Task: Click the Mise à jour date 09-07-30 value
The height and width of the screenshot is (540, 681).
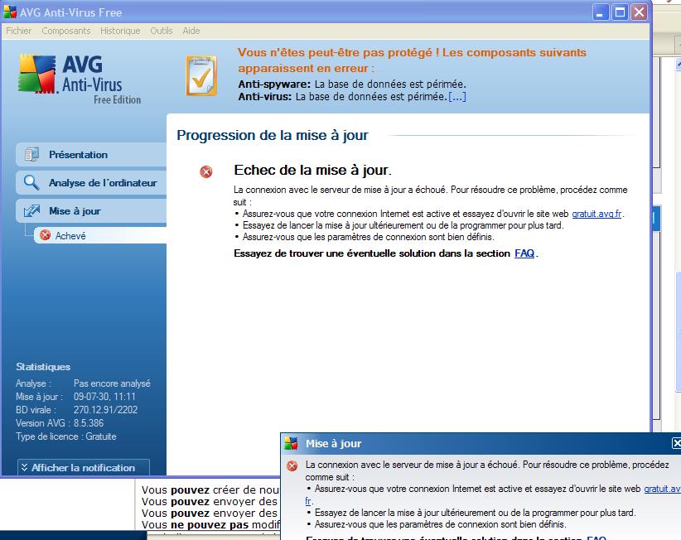Action: 104,397
